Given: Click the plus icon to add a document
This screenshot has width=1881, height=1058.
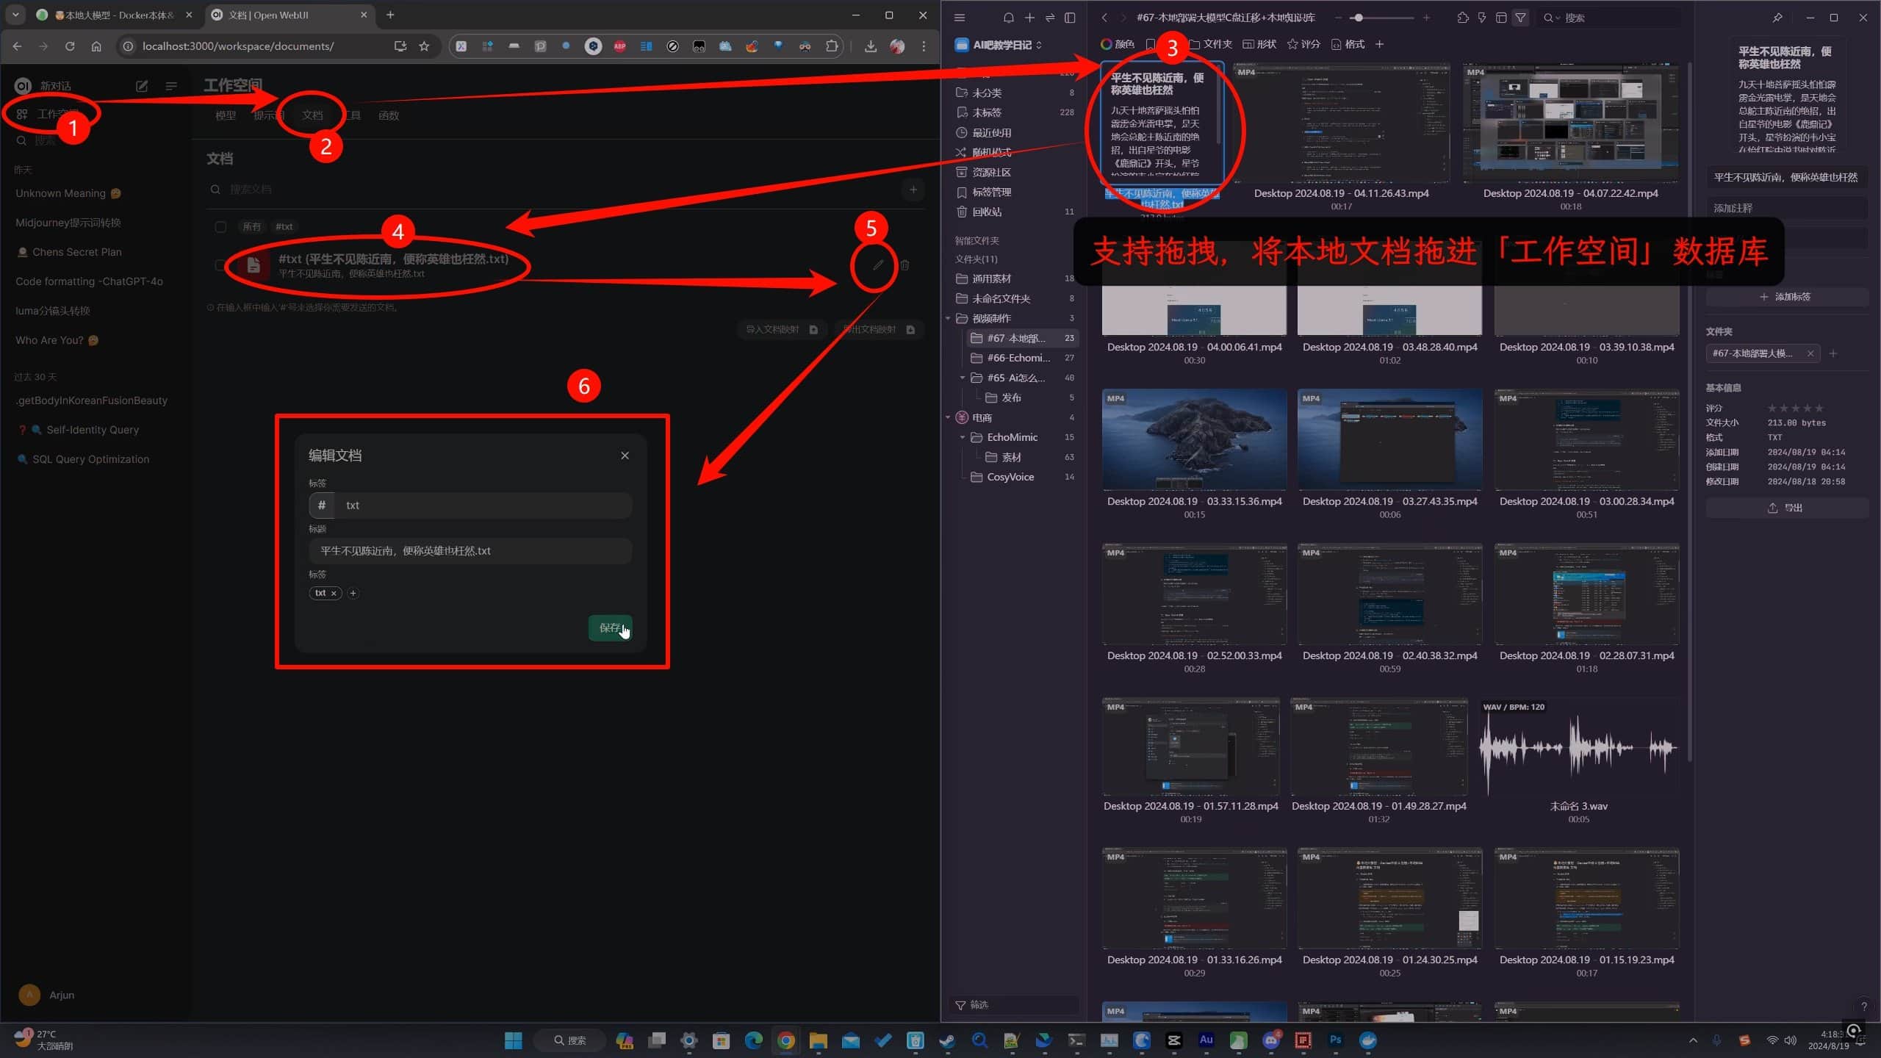Looking at the screenshot, I should [x=913, y=190].
